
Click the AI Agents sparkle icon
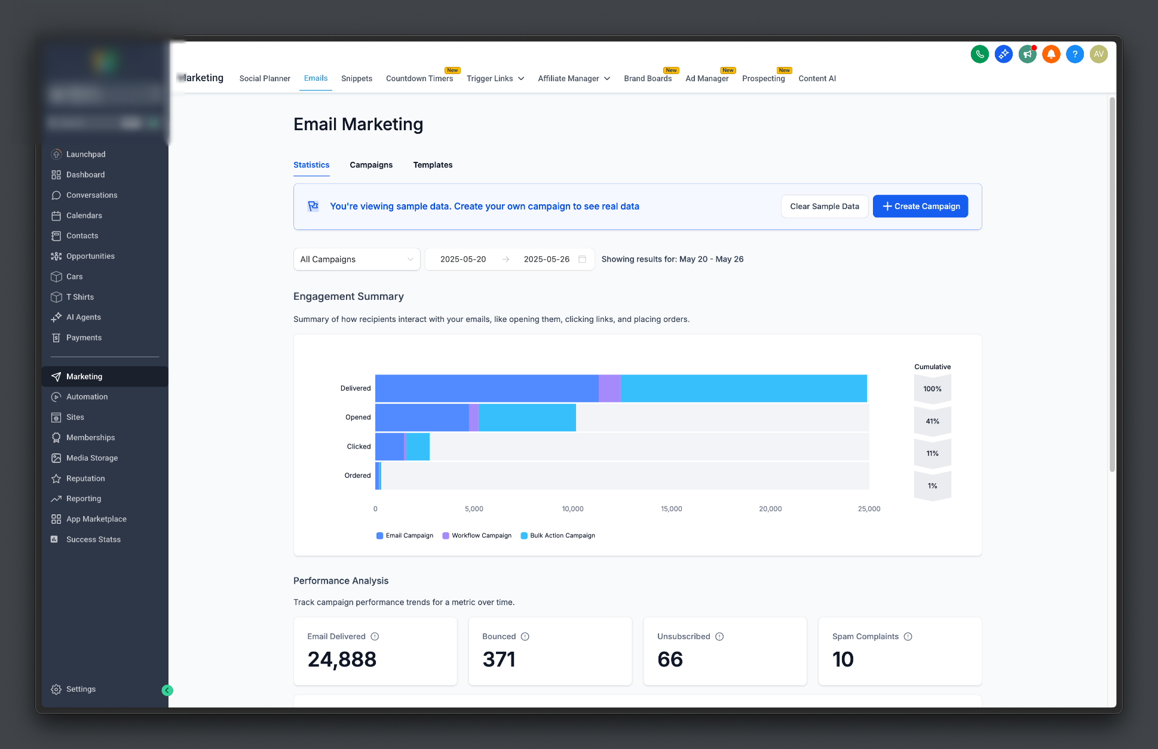56,317
